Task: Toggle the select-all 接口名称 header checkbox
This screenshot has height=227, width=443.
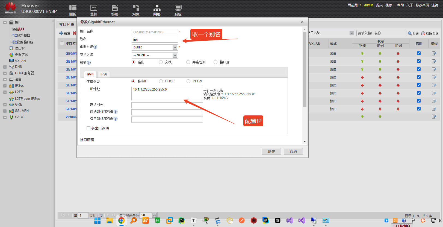Action: pos(62,43)
